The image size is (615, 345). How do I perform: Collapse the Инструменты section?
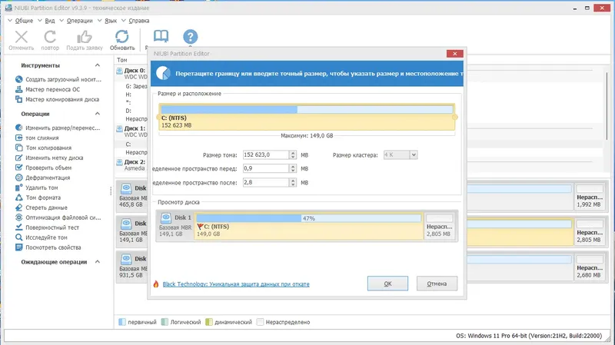tap(98, 65)
